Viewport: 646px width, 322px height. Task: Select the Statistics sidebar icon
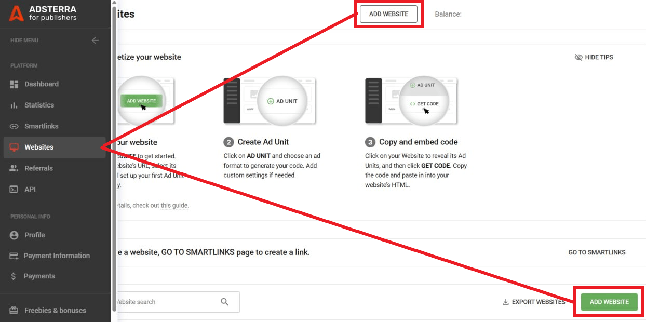(x=12, y=105)
